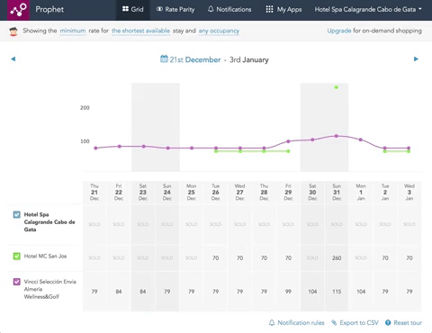Change the shortest available stay option

point(140,31)
